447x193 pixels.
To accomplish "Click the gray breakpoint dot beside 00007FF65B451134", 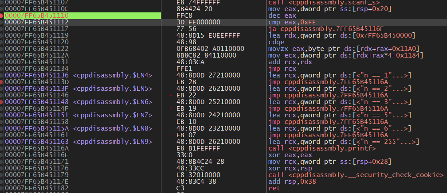I will point(2,69).
